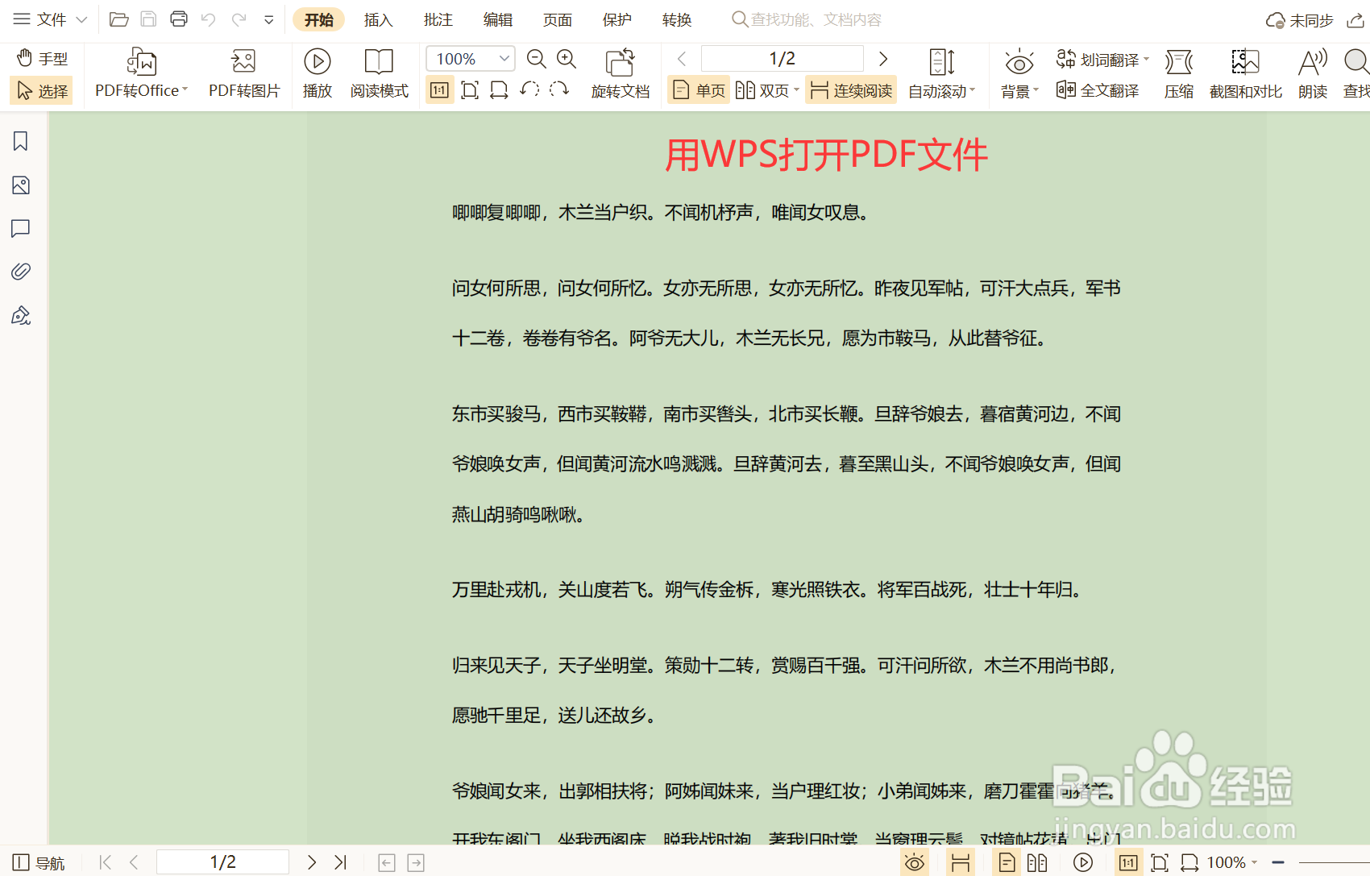
Task: Switch to the 编辑 tab
Action: coord(498,19)
